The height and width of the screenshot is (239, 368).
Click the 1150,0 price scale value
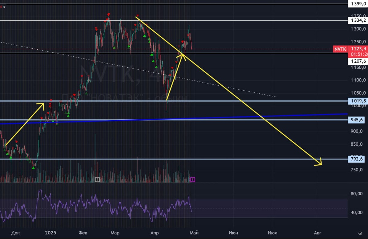click(x=358, y=67)
